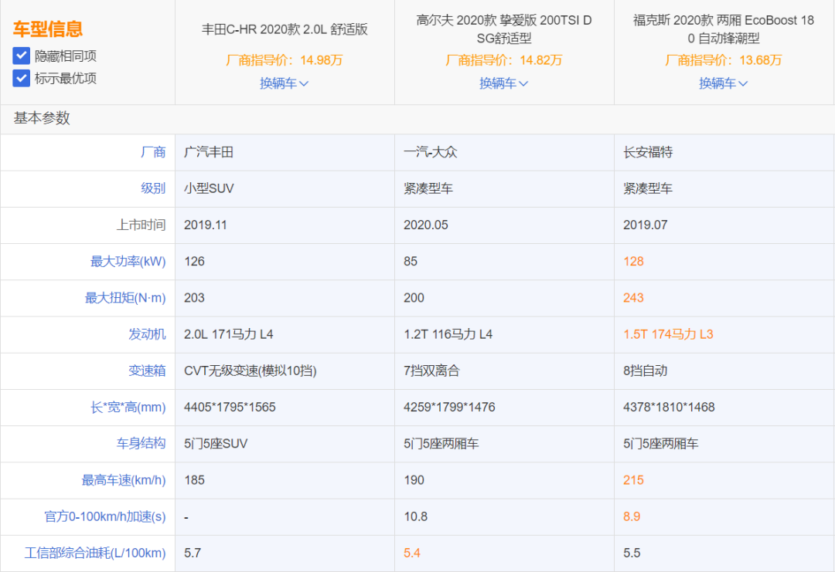Click the 上市时间 row label
Image resolution: width=835 pixels, height=572 pixels.
[141, 225]
